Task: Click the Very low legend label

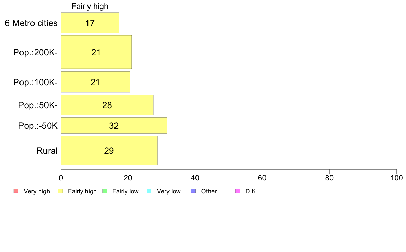Action: pos(168,191)
